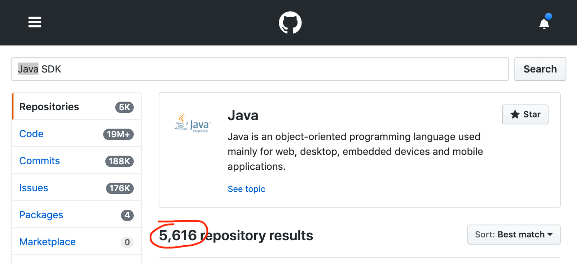Switch to Marketplace results
Viewport: 577px width, 263px height.
pos(48,242)
